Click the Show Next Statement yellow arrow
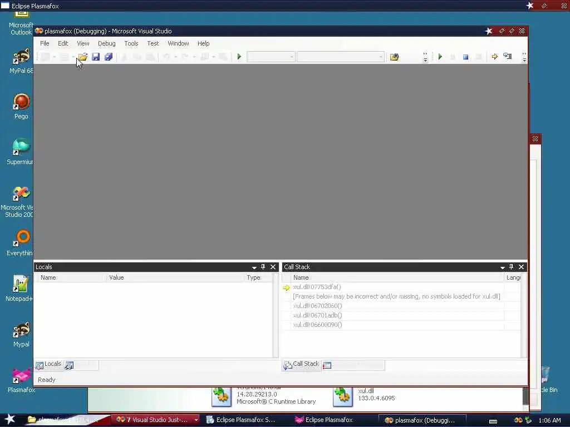570x427 pixels. [x=494, y=57]
